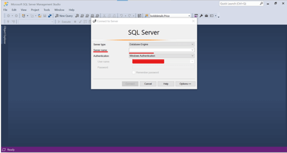The image size is (287, 153).
Task: Open the boldetails.Price find combo box arrow
Action: (x=189, y=16)
